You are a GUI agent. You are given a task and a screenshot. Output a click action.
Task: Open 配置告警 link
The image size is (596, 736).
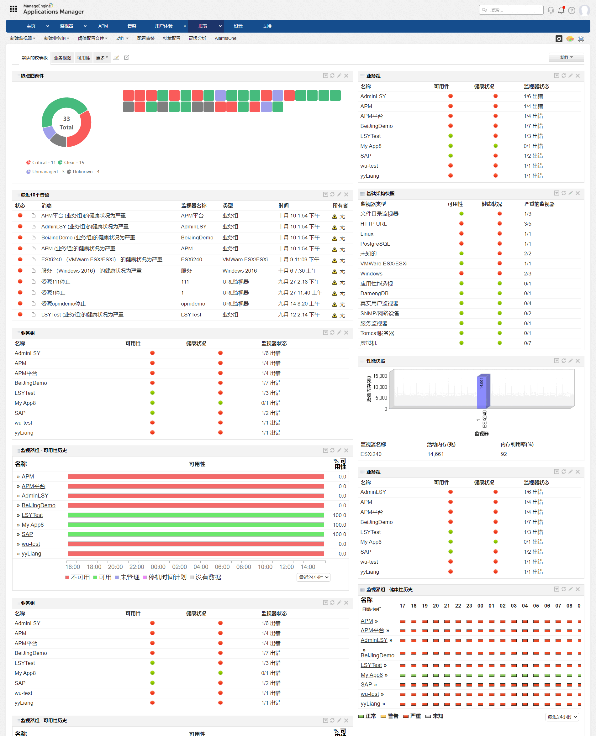[x=146, y=39]
